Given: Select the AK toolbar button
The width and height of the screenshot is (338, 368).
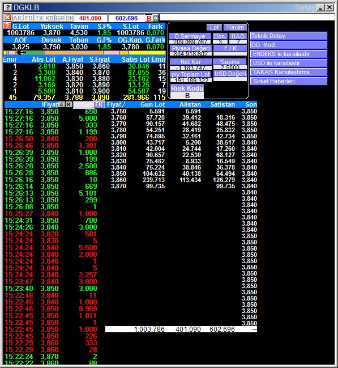Looking at the screenshot, I should [18, 18].
